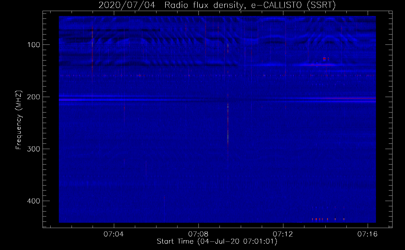The image size is (405, 250).
Task: Click the bright horizontal emission band near 200 MHz
Action: (x=217, y=100)
